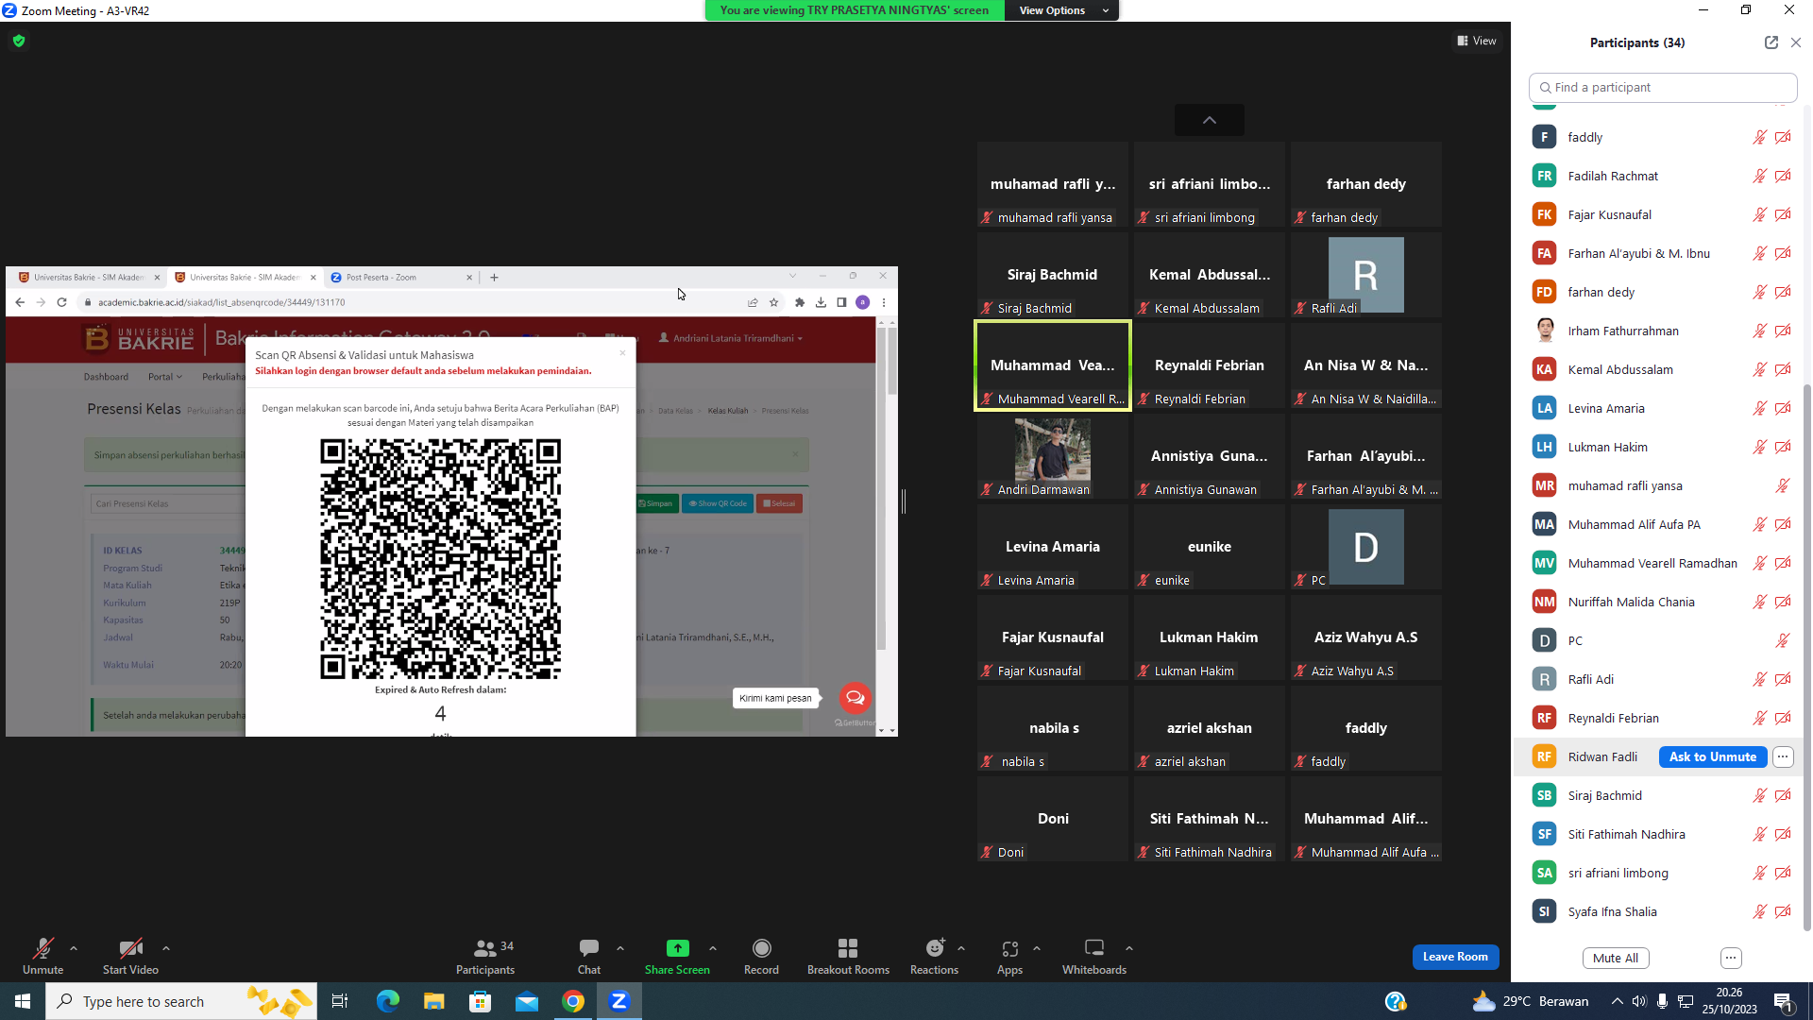Open Dashboard menu on Bakrie site

click(106, 377)
